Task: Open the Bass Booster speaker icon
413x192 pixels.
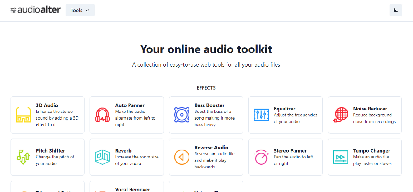Action: tap(182, 115)
